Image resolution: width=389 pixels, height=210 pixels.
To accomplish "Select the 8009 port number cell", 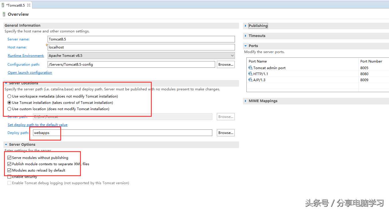I will pos(364,80).
